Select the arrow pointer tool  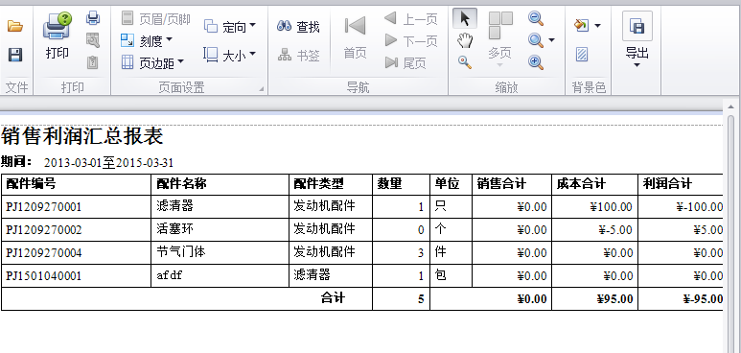[x=465, y=19]
